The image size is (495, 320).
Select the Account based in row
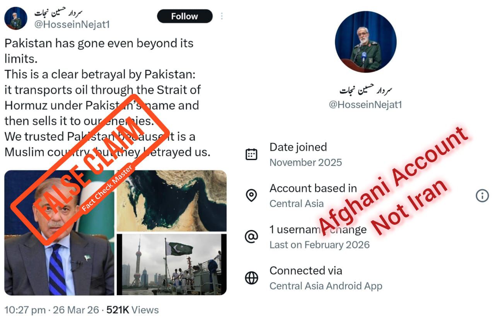click(x=313, y=196)
